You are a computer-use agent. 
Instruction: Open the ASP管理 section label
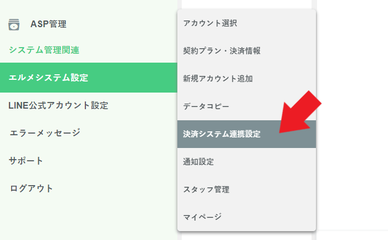[48, 24]
